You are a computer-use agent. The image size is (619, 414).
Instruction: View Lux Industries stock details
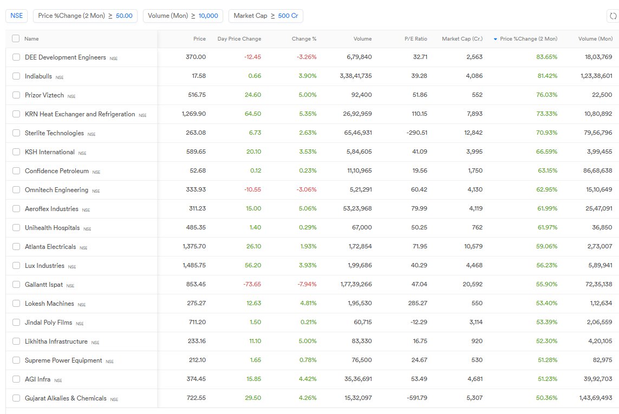(44, 266)
